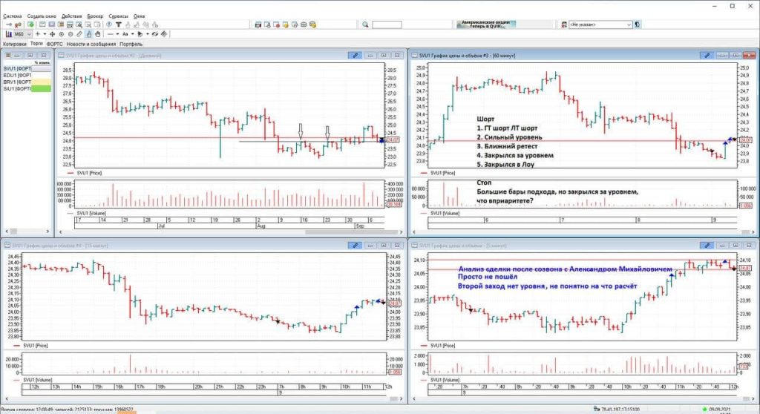This screenshot has height=414, width=760.
Task: Open the Брокер menu
Action: coord(96,16)
